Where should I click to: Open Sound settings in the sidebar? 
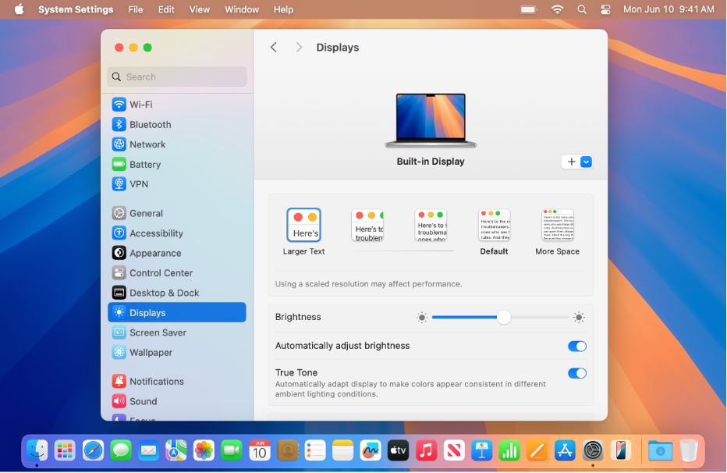[x=144, y=401]
